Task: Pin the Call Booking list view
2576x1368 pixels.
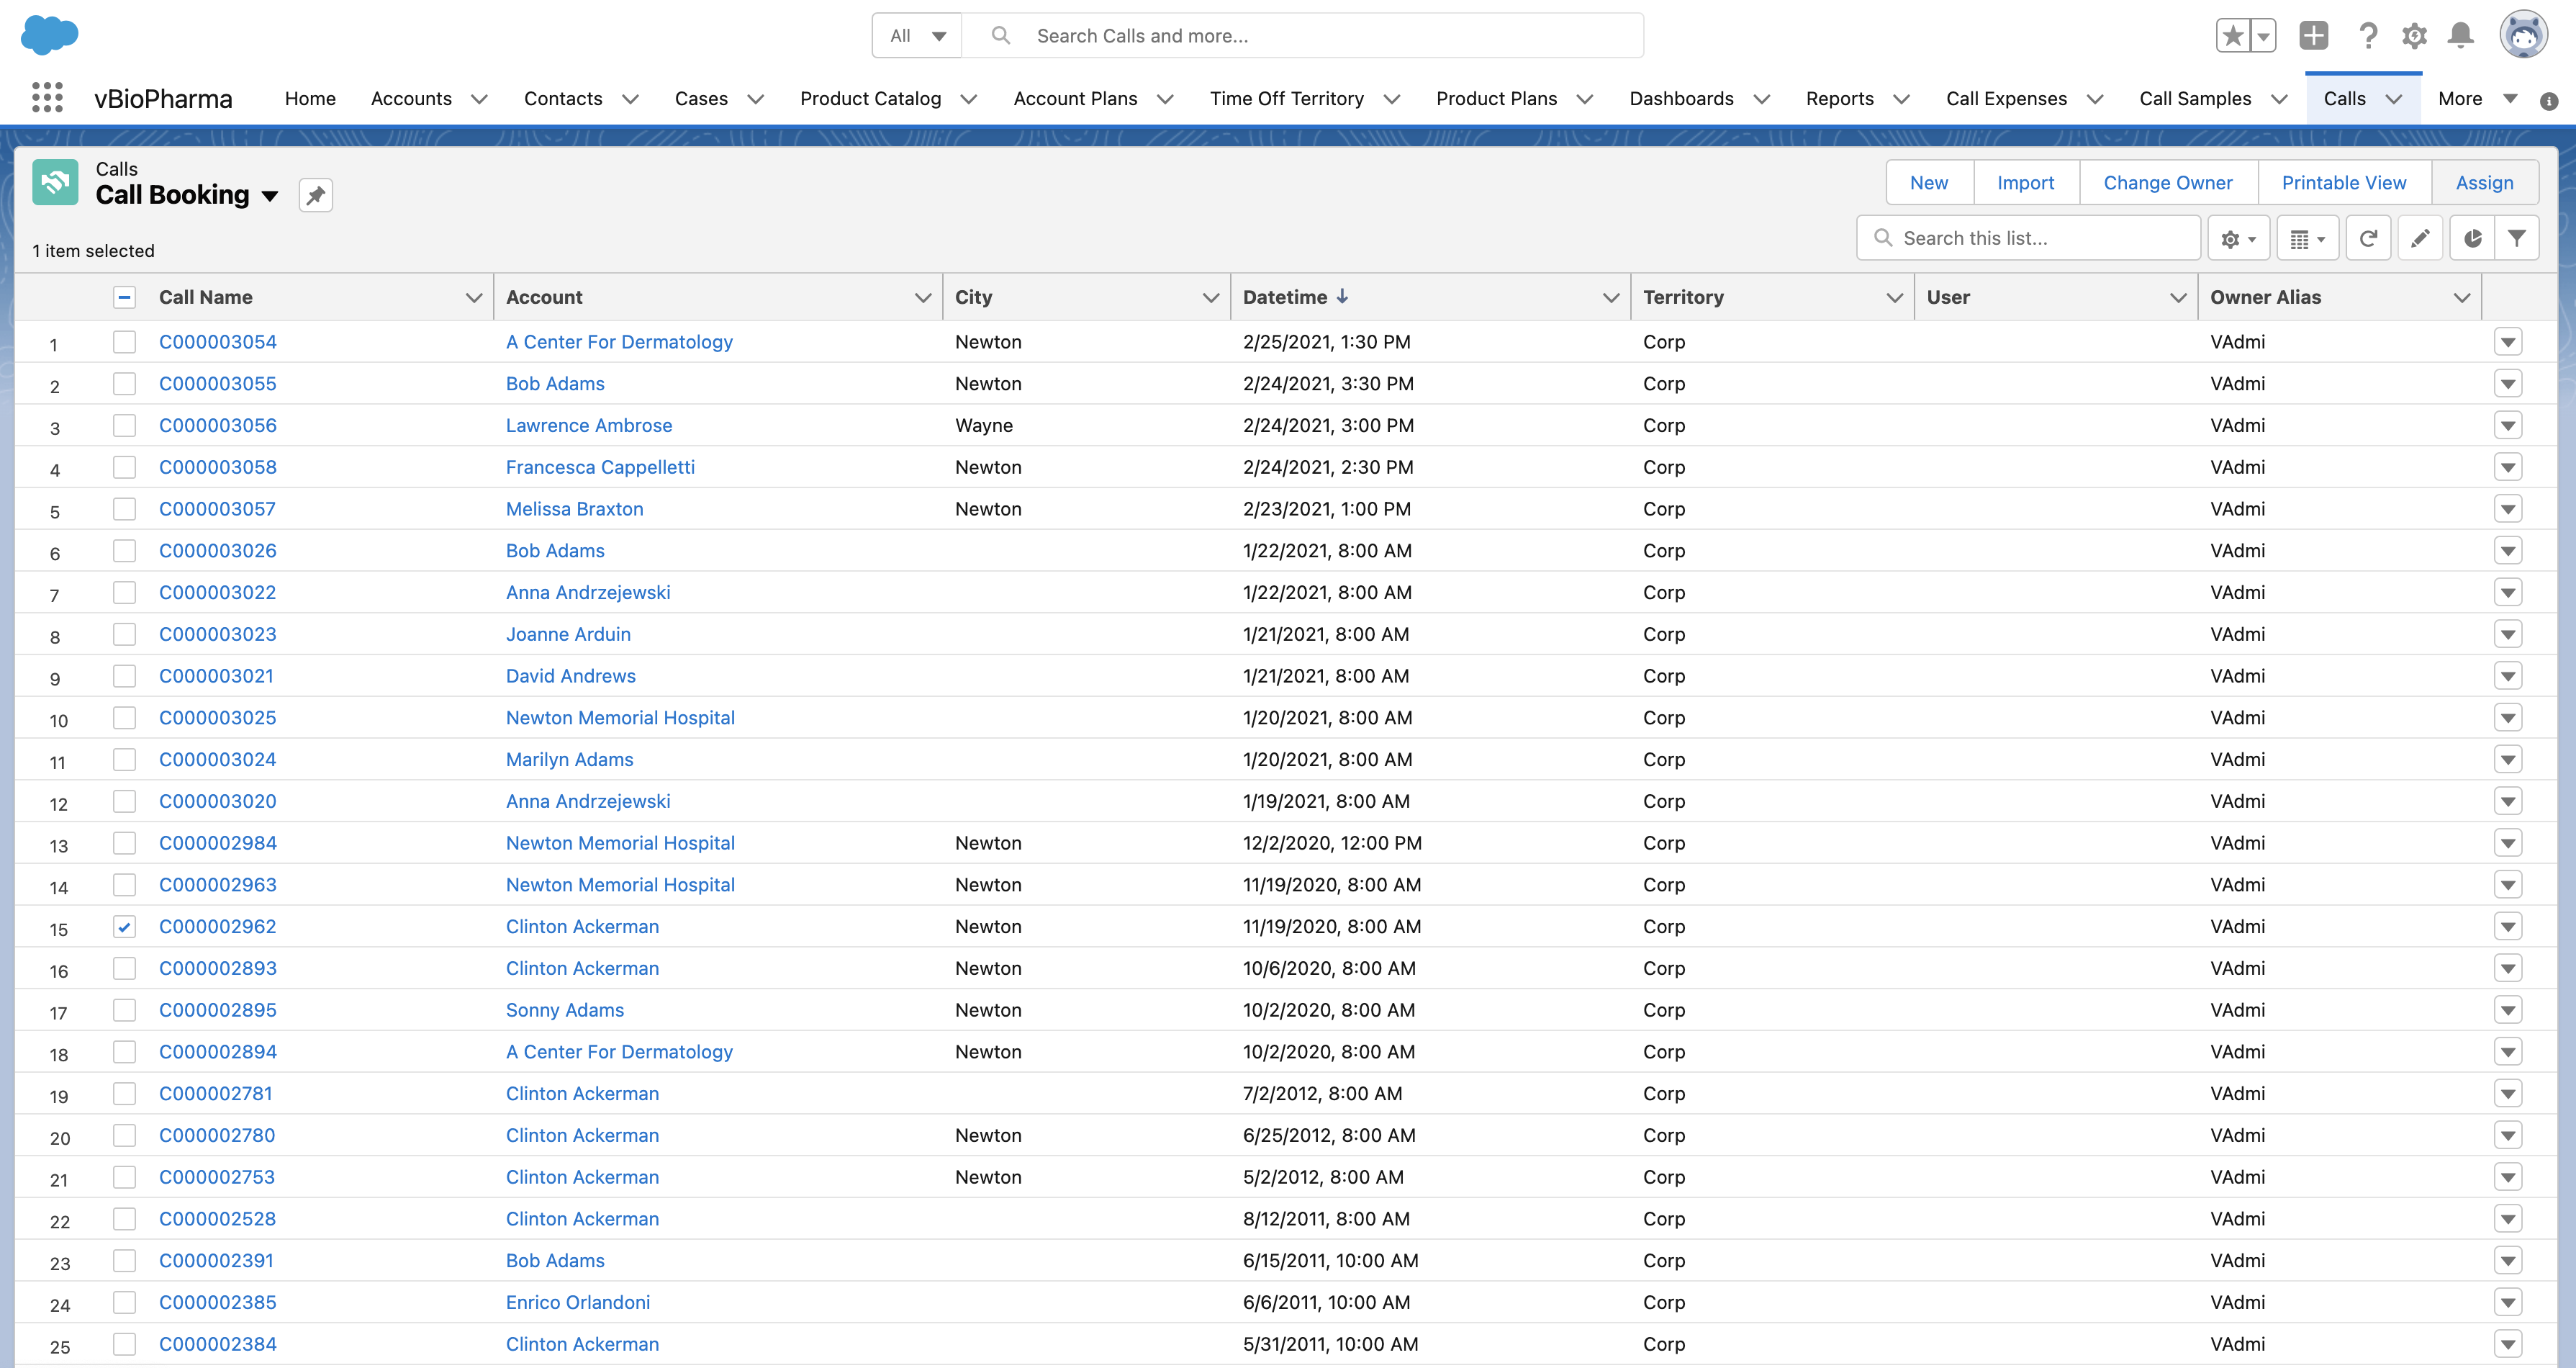Action: (x=315, y=195)
